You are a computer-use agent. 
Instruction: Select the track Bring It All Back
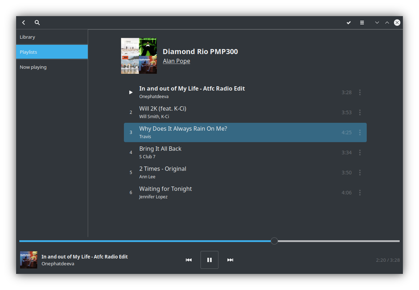[x=245, y=153]
